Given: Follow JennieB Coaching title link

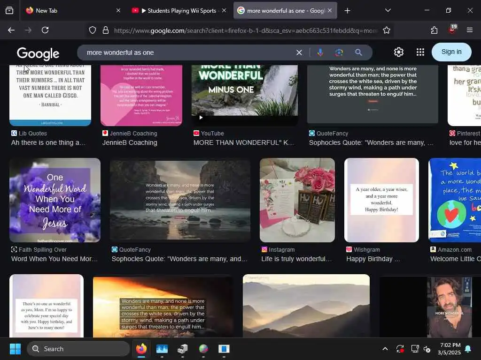Looking at the screenshot, I should (130, 142).
